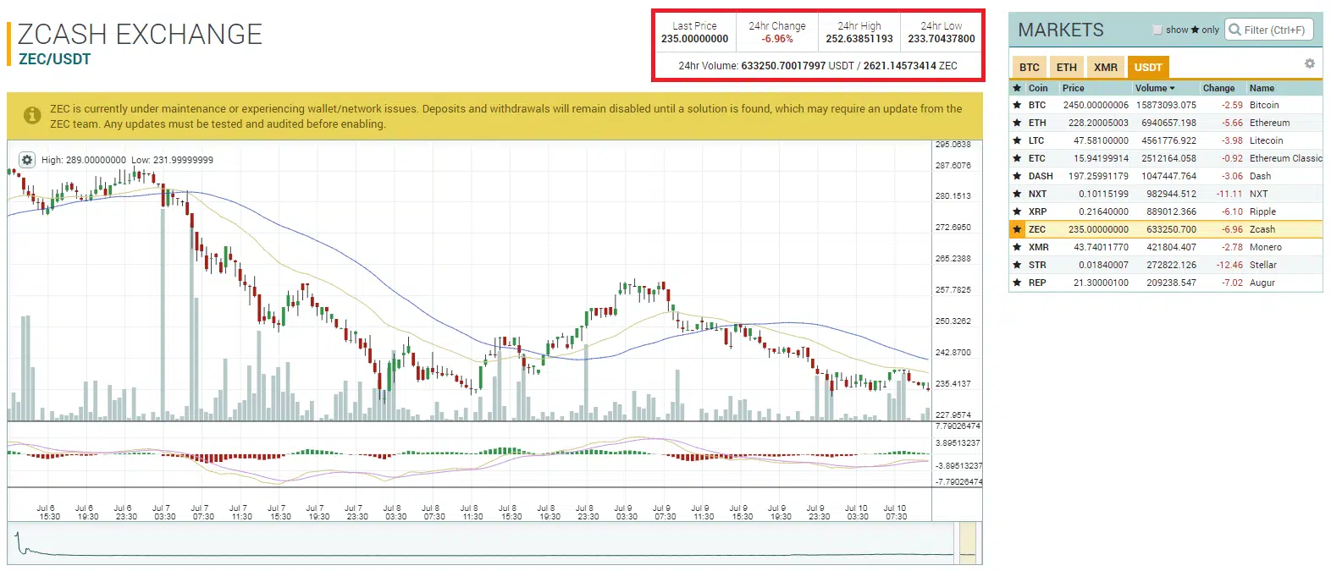Click the Last Price 235.00000000 value

tap(694, 39)
